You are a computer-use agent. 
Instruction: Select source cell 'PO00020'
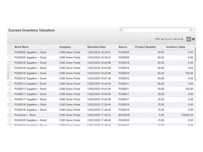(124, 120)
